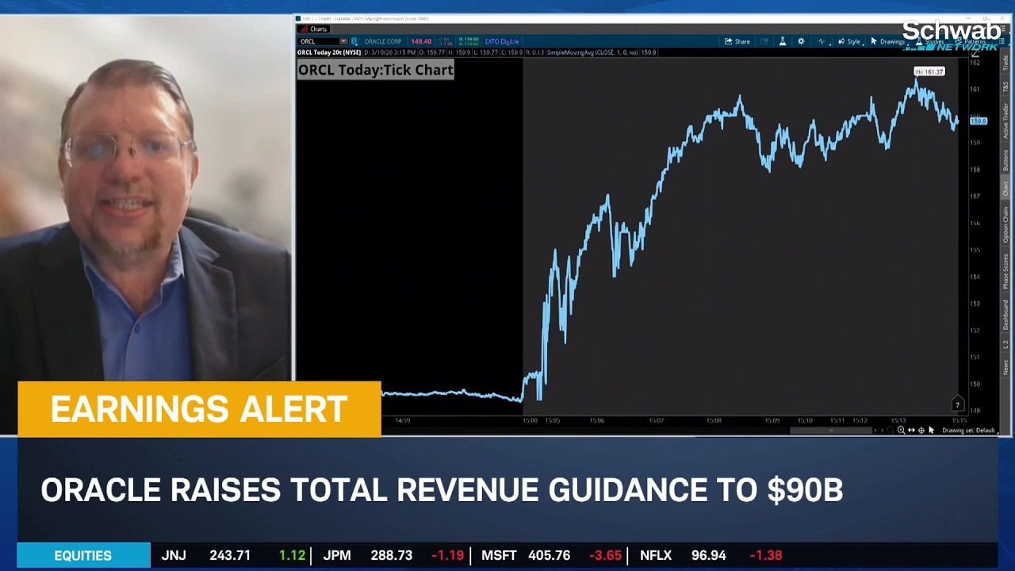Click the chart's horizontal scrollbar thumb
The width and height of the screenshot is (1015, 571).
[831, 431]
